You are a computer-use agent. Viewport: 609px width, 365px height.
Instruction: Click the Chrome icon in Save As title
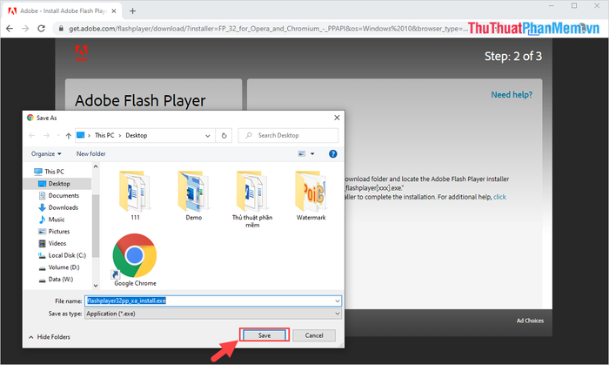30,118
